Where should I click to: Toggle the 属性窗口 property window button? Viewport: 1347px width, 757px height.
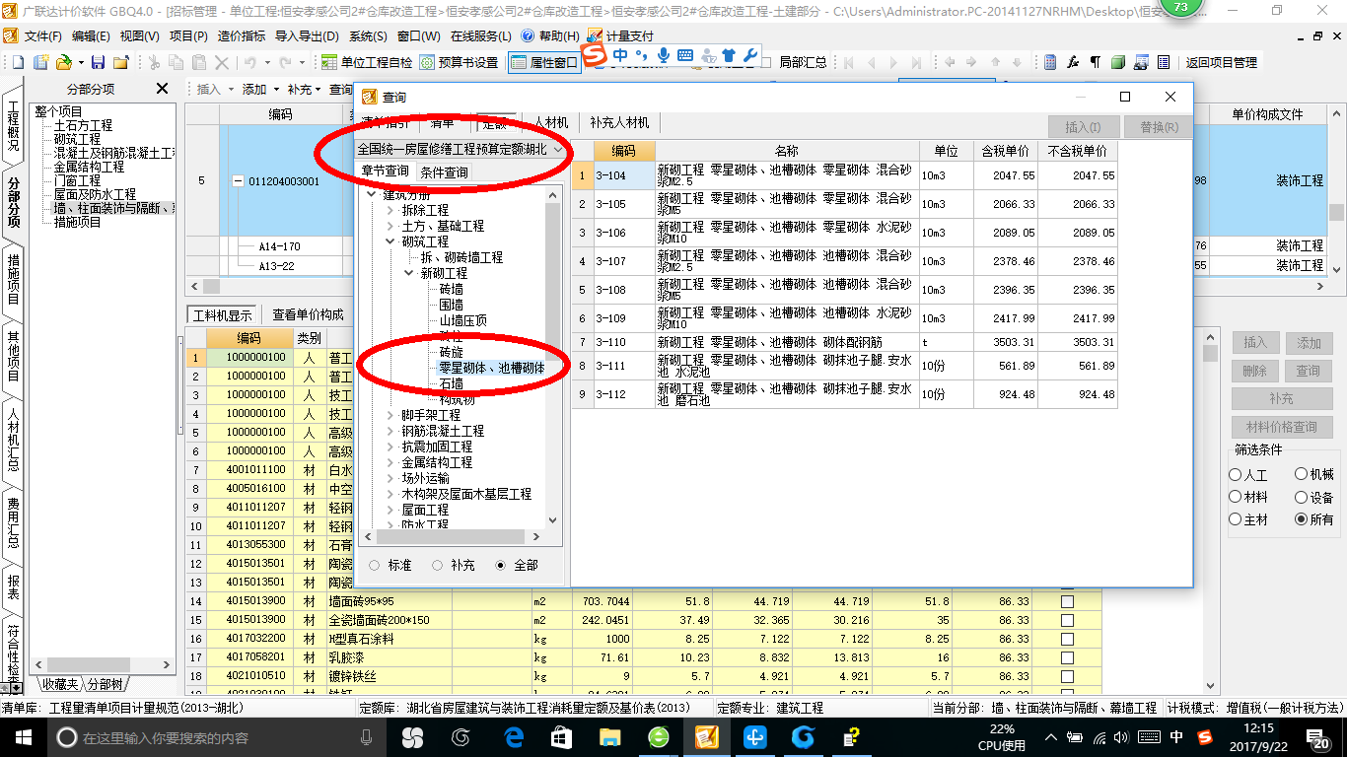click(544, 62)
